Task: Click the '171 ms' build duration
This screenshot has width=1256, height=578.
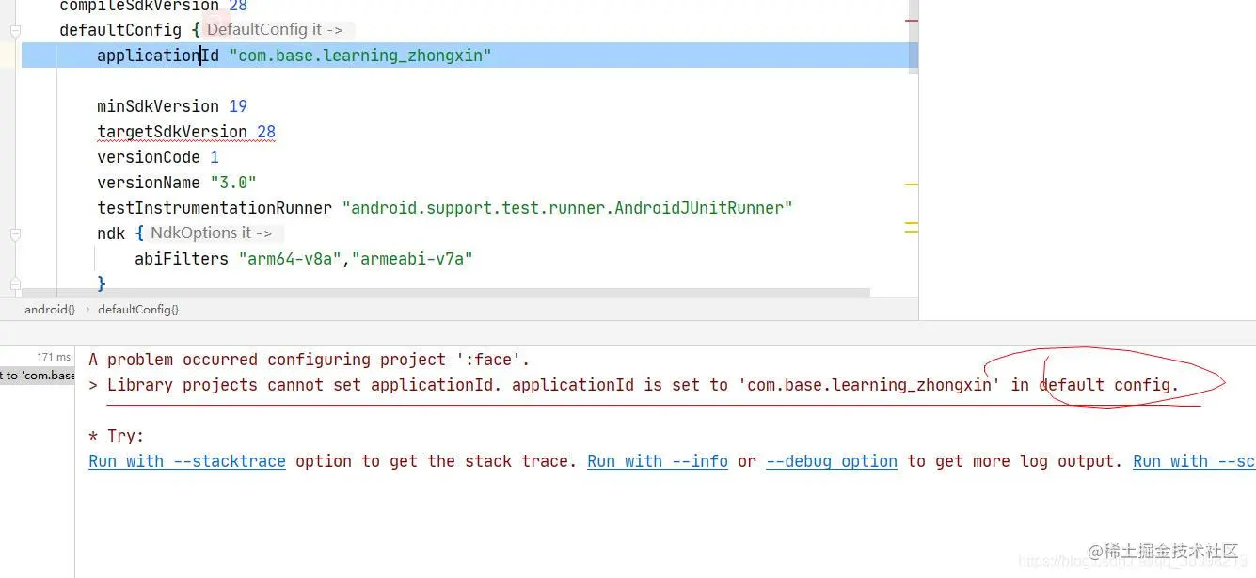Action: tap(54, 357)
